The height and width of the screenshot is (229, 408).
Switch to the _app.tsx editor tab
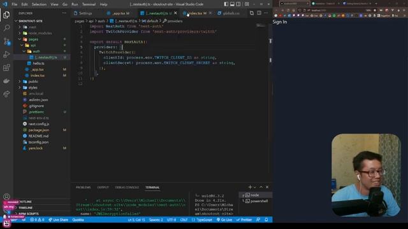pos(120,13)
